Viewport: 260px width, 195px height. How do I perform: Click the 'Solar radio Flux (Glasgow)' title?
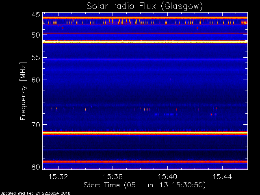(x=145, y=6)
